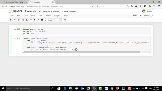Bookmark this page star icon
162x91 pixels.
[x=128, y=6]
